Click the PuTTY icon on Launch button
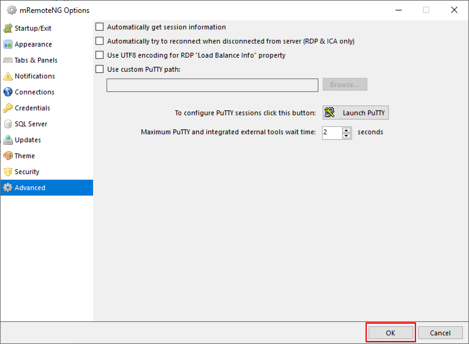This screenshot has height=344, width=469. [x=329, y=113]
